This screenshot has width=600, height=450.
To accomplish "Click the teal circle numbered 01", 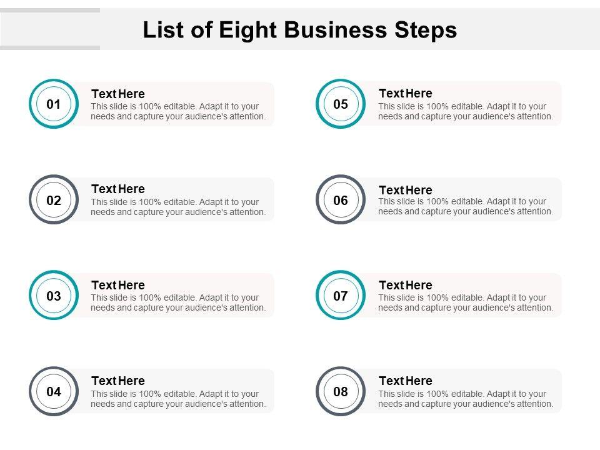I will pos(54,104).
